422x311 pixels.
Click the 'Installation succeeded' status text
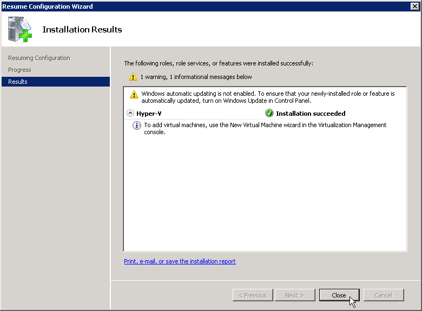311,114
